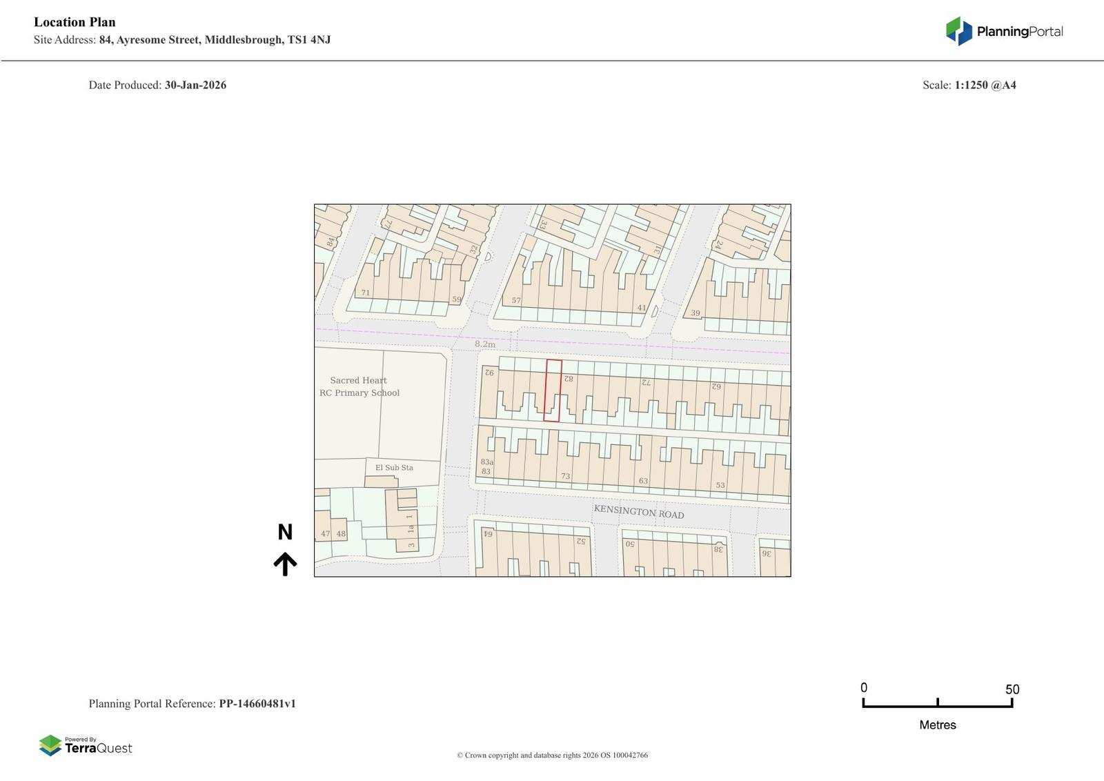This screenshot has width=1104, height=781.
Task: Click the PlanningPortal wordmark text
Action: click(1020, 32)
